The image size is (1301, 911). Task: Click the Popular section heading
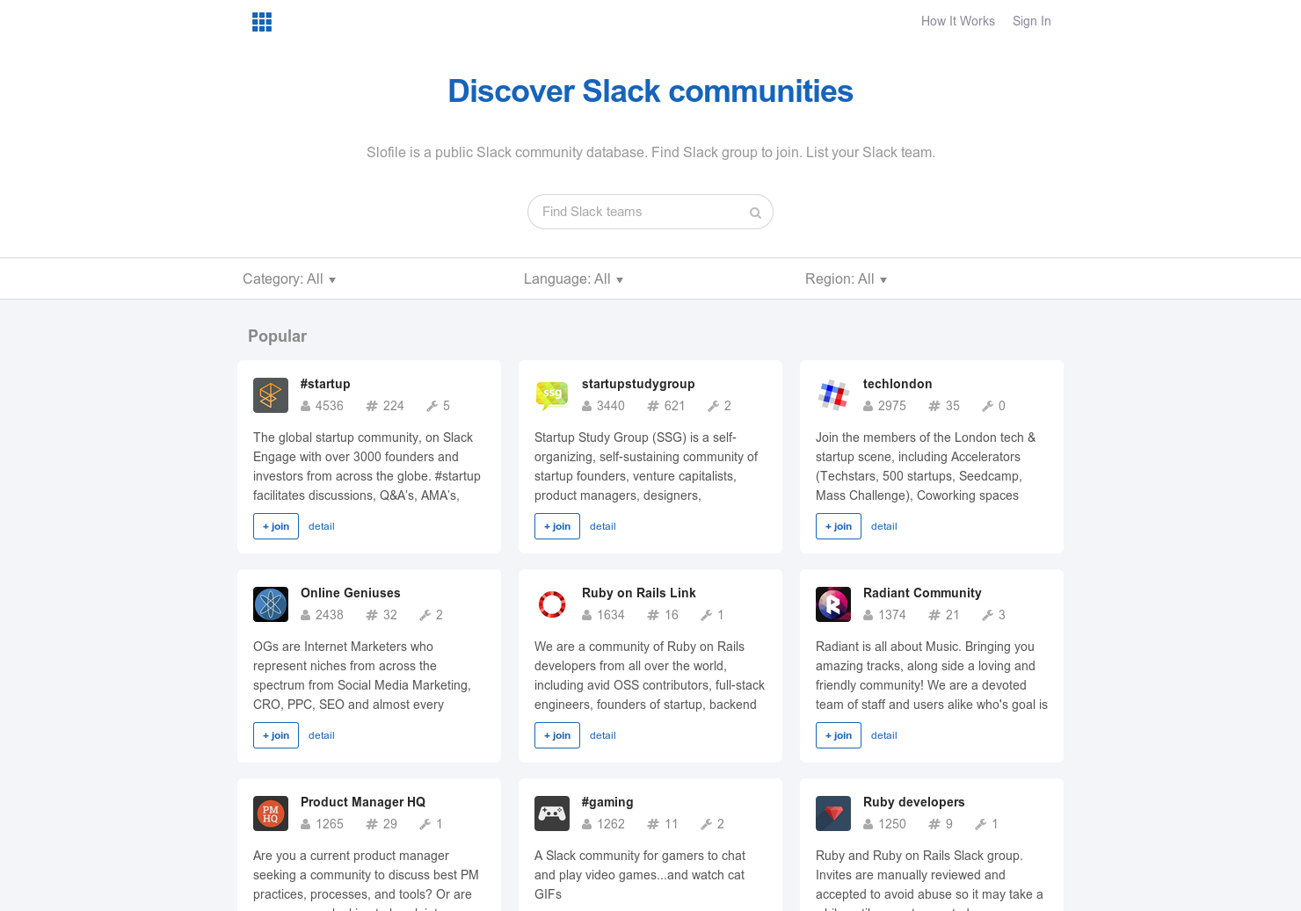pyautogui.click(x=278, y=336)
